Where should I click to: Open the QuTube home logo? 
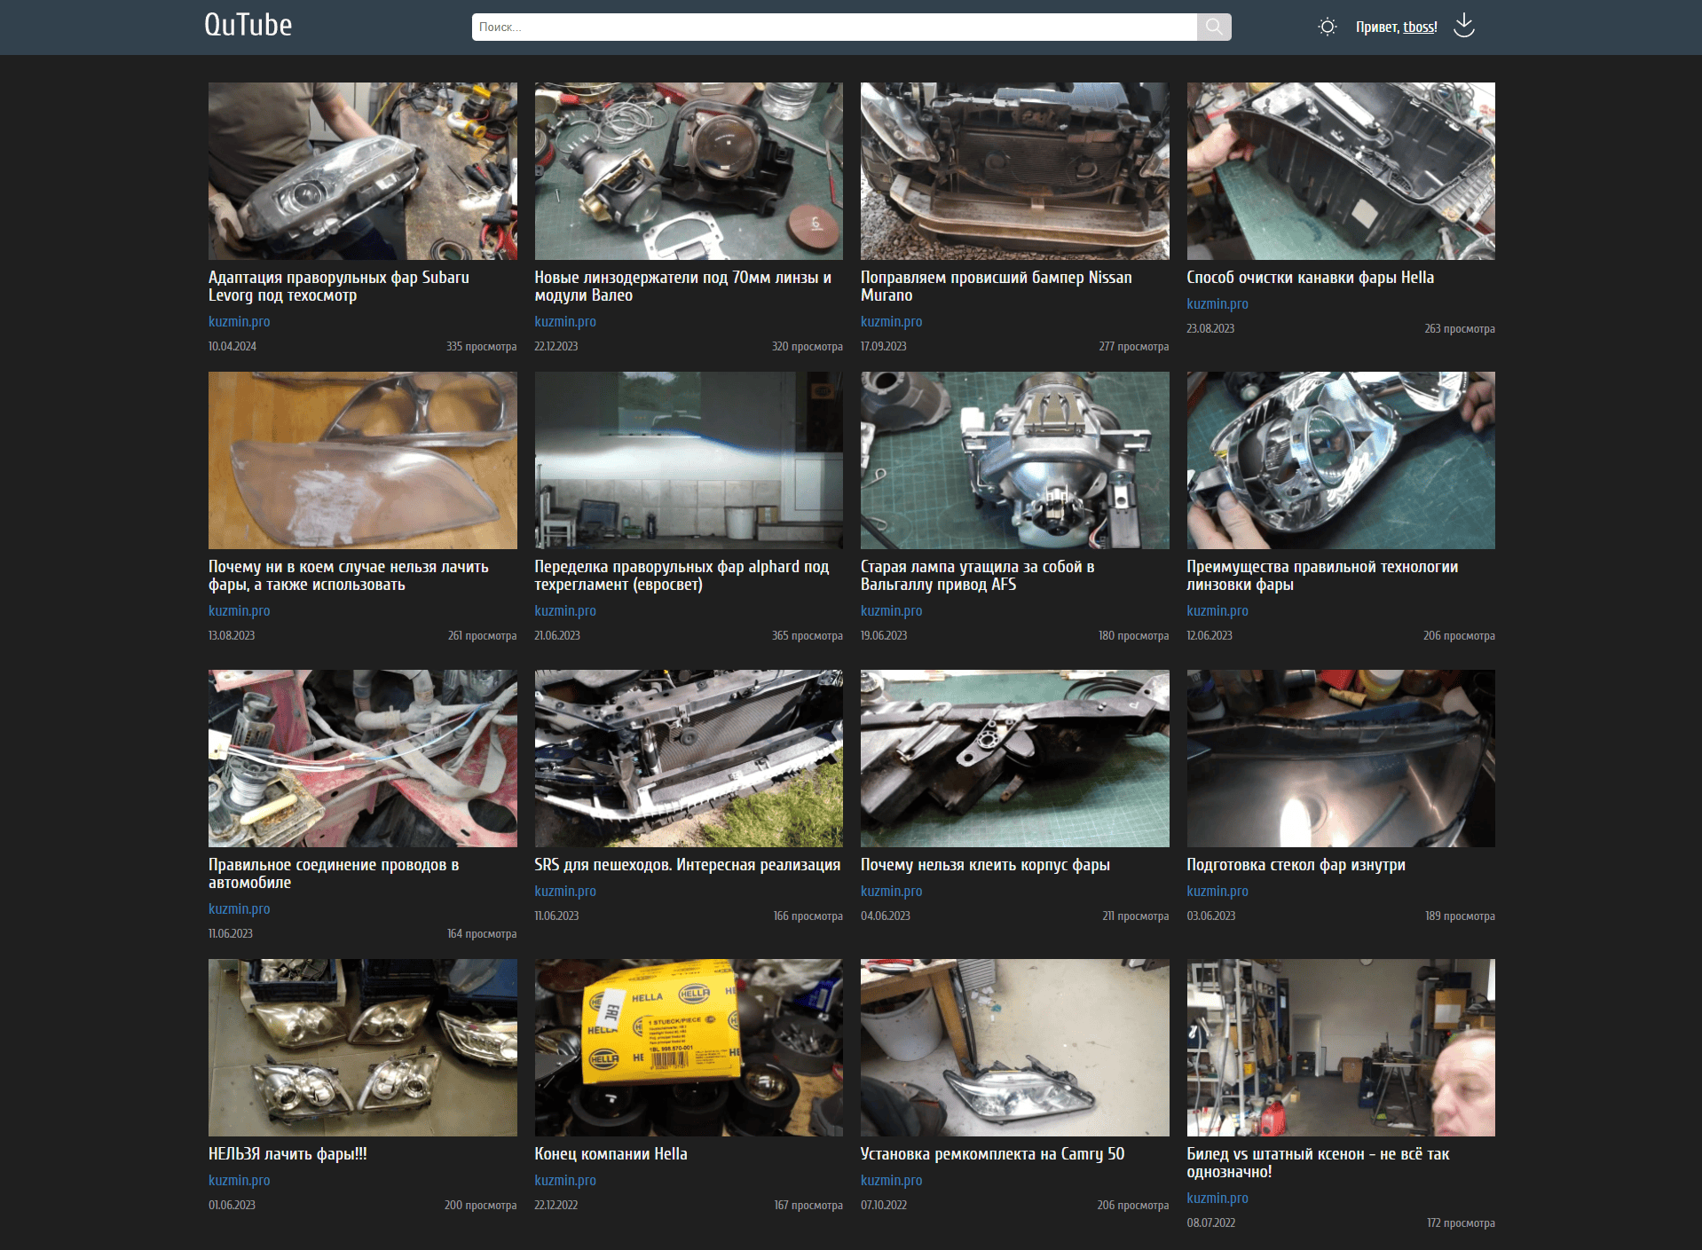pos(248,26)
